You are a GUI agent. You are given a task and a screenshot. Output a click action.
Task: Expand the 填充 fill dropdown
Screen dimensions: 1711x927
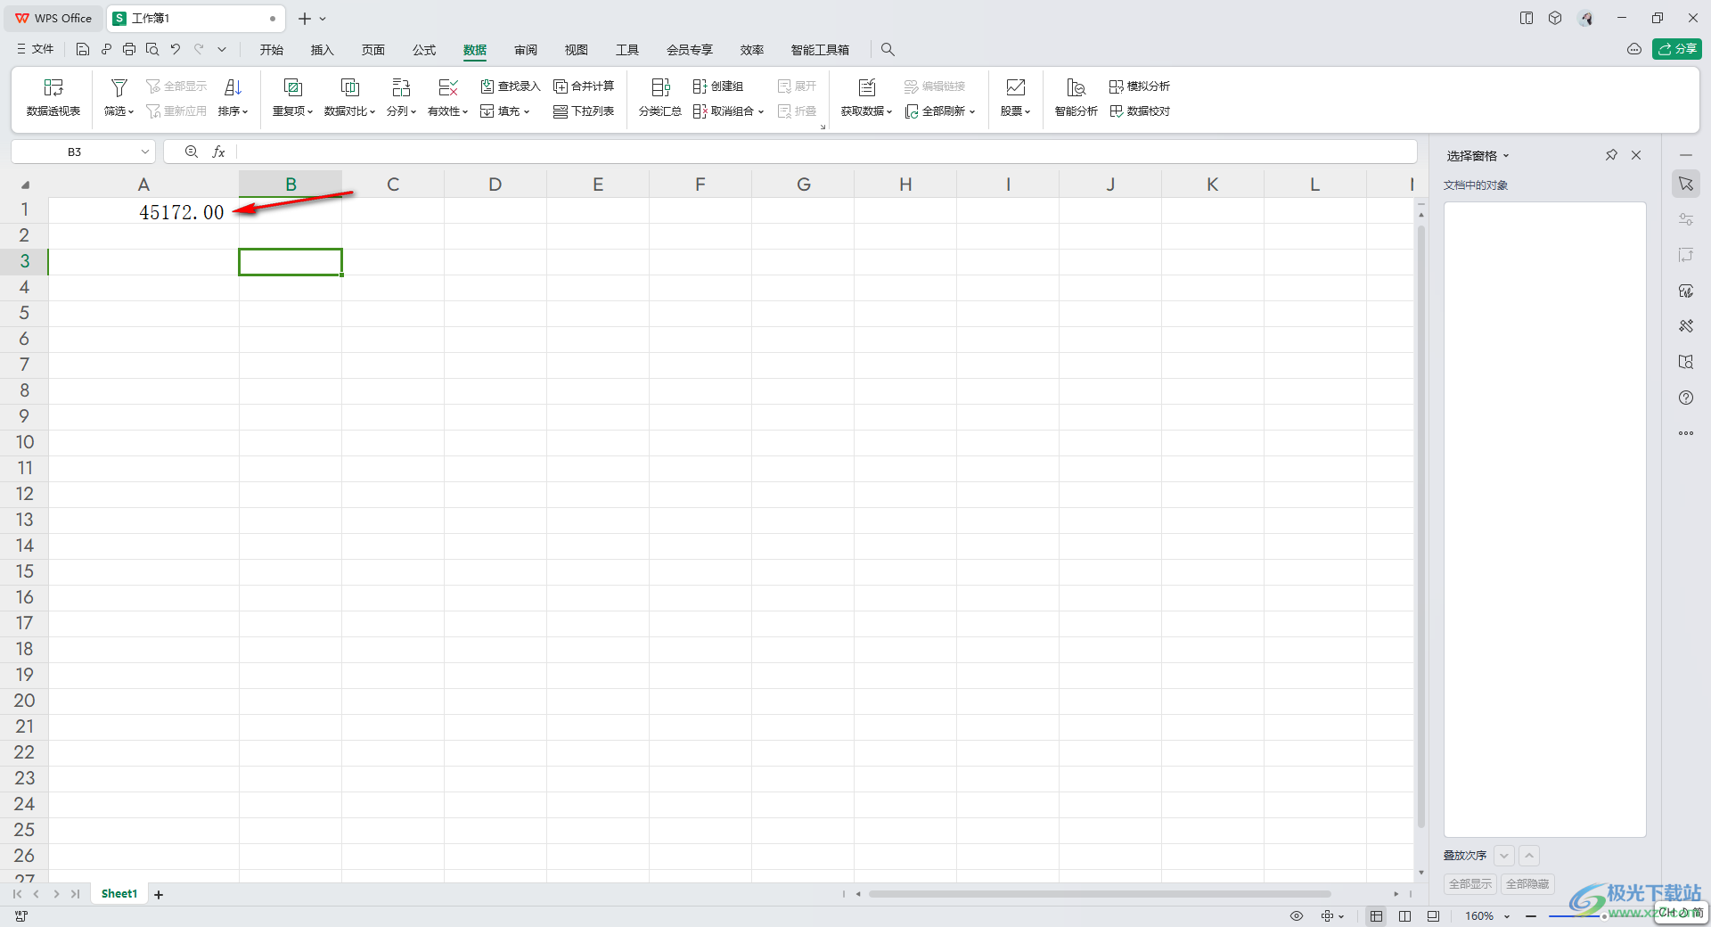(x=527, y=112)
